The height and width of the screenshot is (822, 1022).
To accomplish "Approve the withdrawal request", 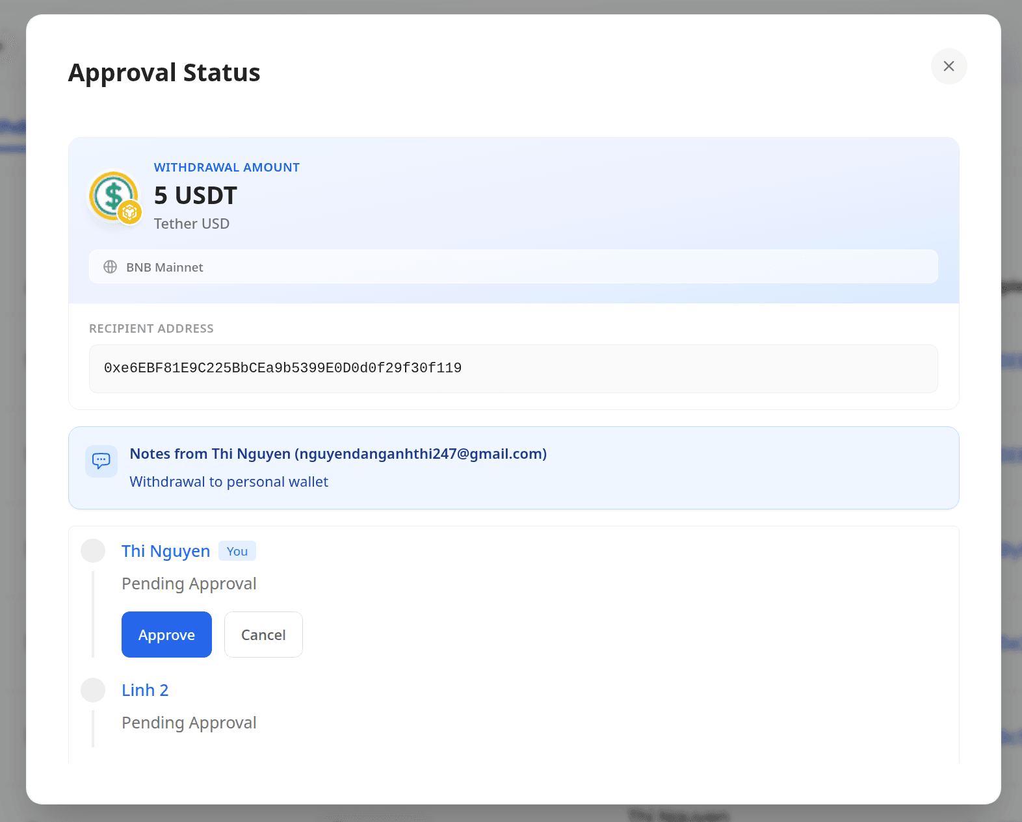I will (166, 634).
